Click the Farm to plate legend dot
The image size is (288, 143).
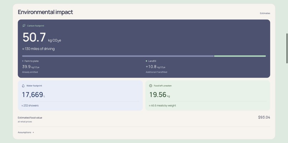click(x=23, y=61)
